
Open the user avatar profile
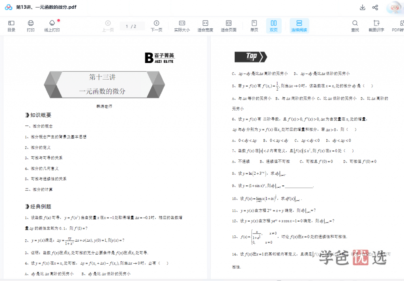pos(395,7)
